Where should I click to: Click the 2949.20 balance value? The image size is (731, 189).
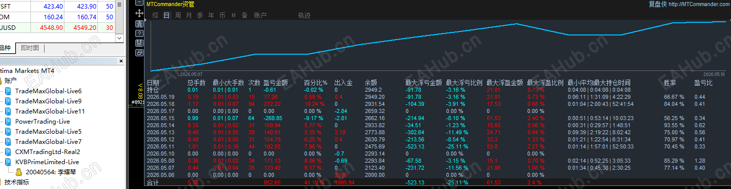(x=375, y=97)
